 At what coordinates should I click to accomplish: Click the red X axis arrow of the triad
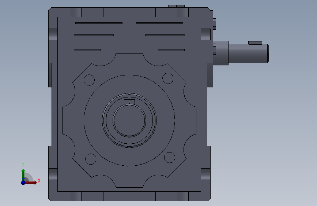(x=31, y=183)
